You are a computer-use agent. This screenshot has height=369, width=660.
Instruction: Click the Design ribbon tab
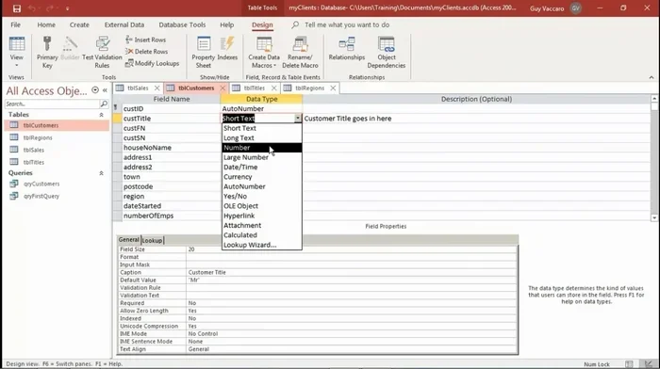pos(262,24)
